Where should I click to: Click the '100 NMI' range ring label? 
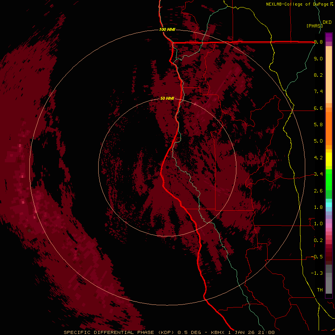click(x=167, y=29)
